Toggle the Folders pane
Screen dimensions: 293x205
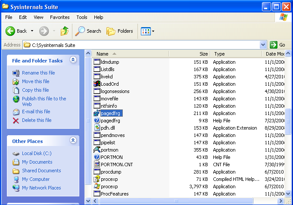click(120, 31)
